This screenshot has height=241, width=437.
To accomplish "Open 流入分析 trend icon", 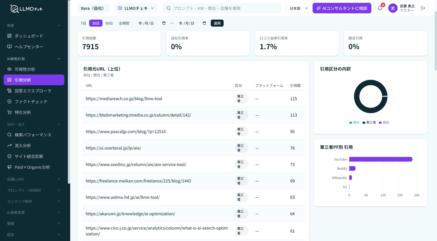I will tap(9, 146).
